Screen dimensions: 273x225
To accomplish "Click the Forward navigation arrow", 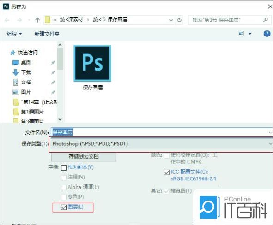I will tap(19, 20).
